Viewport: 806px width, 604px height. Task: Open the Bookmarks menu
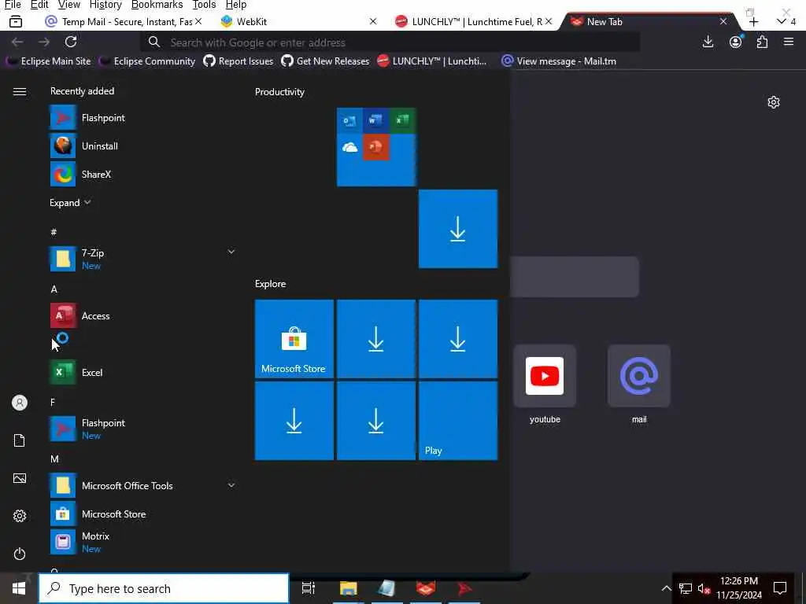(x=157, y=5)
